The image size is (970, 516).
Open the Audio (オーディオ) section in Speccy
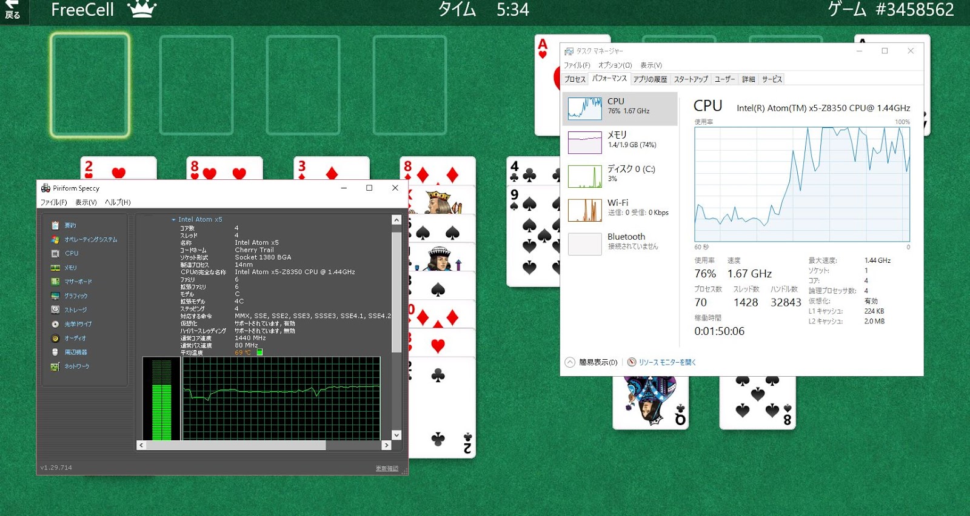69,338
